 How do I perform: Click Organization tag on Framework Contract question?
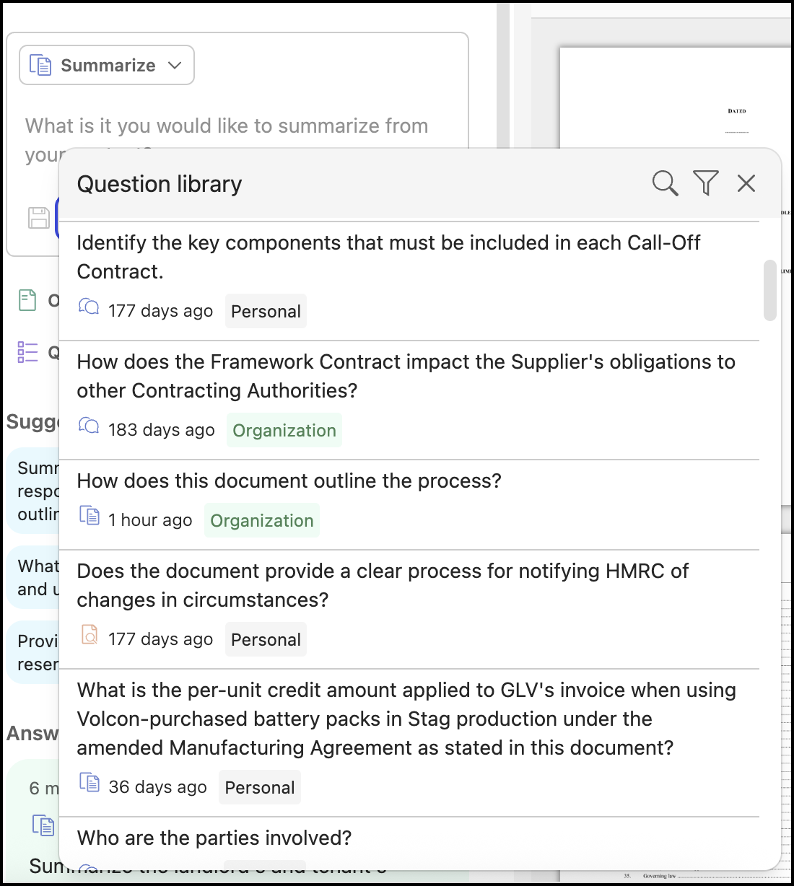[284, 430]
